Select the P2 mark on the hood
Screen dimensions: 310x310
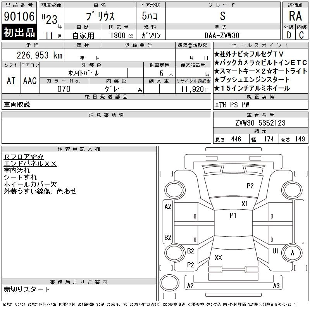(x=250, y=186)
